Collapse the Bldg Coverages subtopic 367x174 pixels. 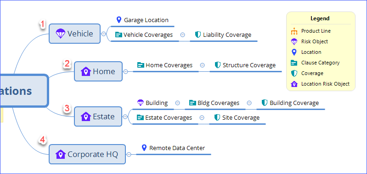pyautogui.click(x=249, y=103)
